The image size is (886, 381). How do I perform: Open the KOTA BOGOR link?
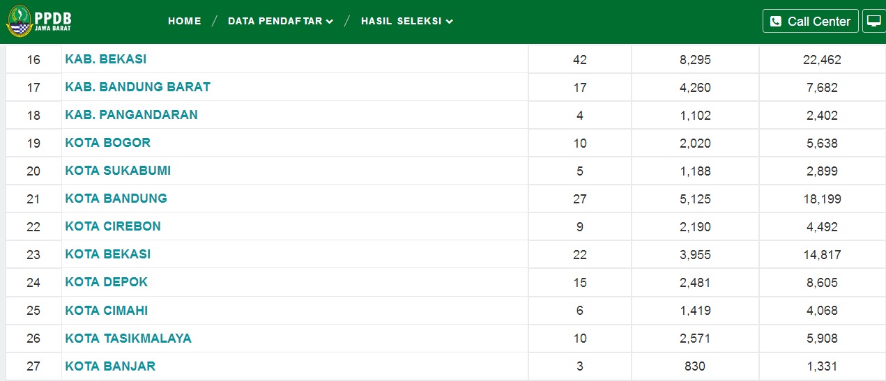(x=107, y=143)
